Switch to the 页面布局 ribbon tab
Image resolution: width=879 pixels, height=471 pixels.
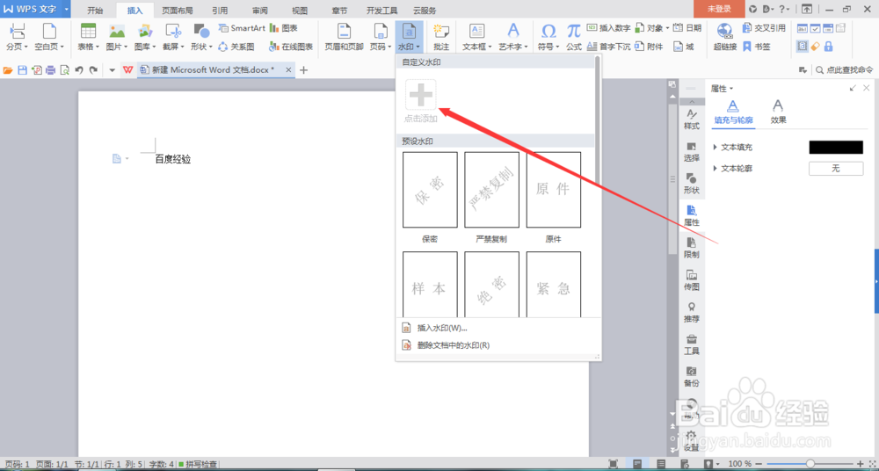click(x=178, y=10)
